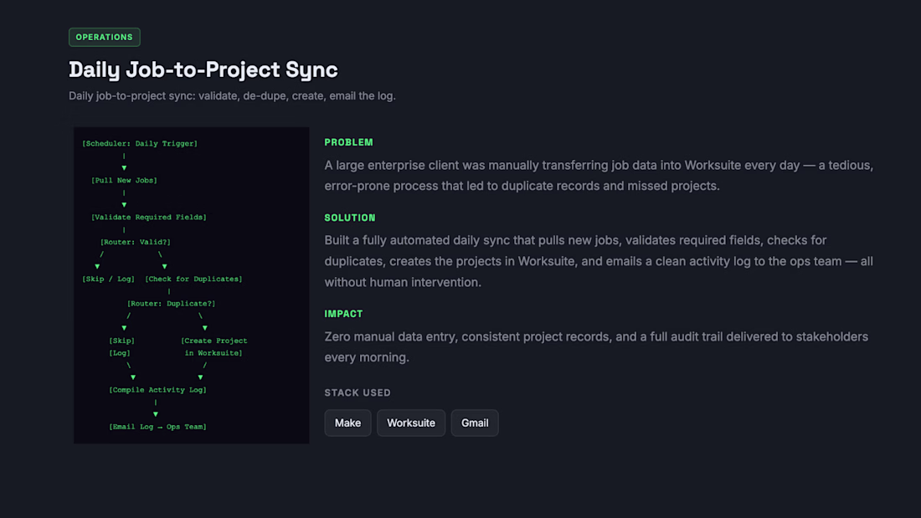This screenshot has width=921, height=518.
Task: Click the '[Skip]' node below Router: Duplicate?
Action: tap(121, 341)
